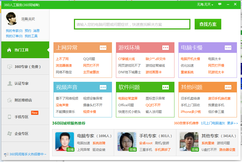Click the person icon beside 认证专家
Image resolution: width=242 pixels, height=162 pixels.
click(x=10, y=83)
